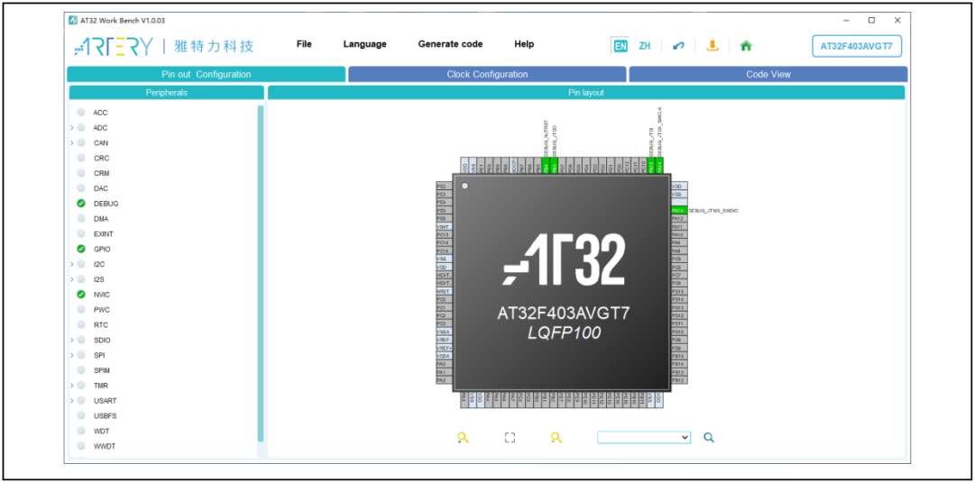Click the PC13 pin

(444, 234)
